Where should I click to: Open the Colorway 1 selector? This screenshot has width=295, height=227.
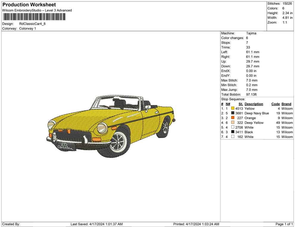point(28,29)
